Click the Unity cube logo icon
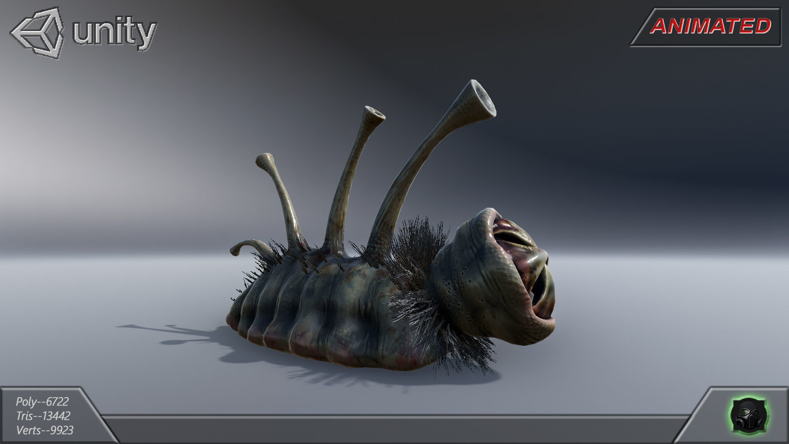 click(x=37, y=33)
